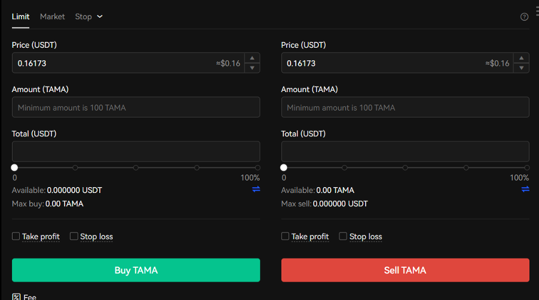
Task: Click the "Max buy: 0.00 TAMA" text
Action: (x=47, y=204)
